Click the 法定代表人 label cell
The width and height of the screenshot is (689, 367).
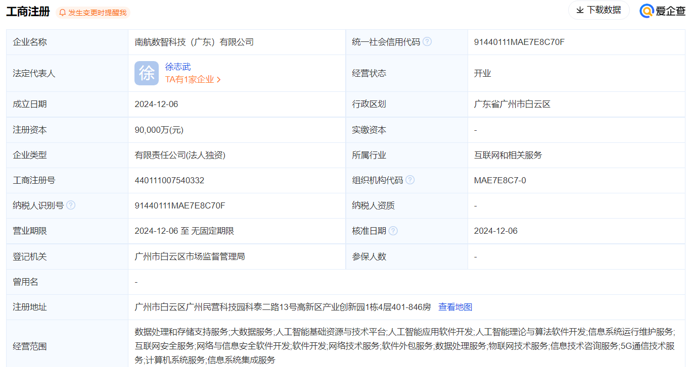[67, 73]
